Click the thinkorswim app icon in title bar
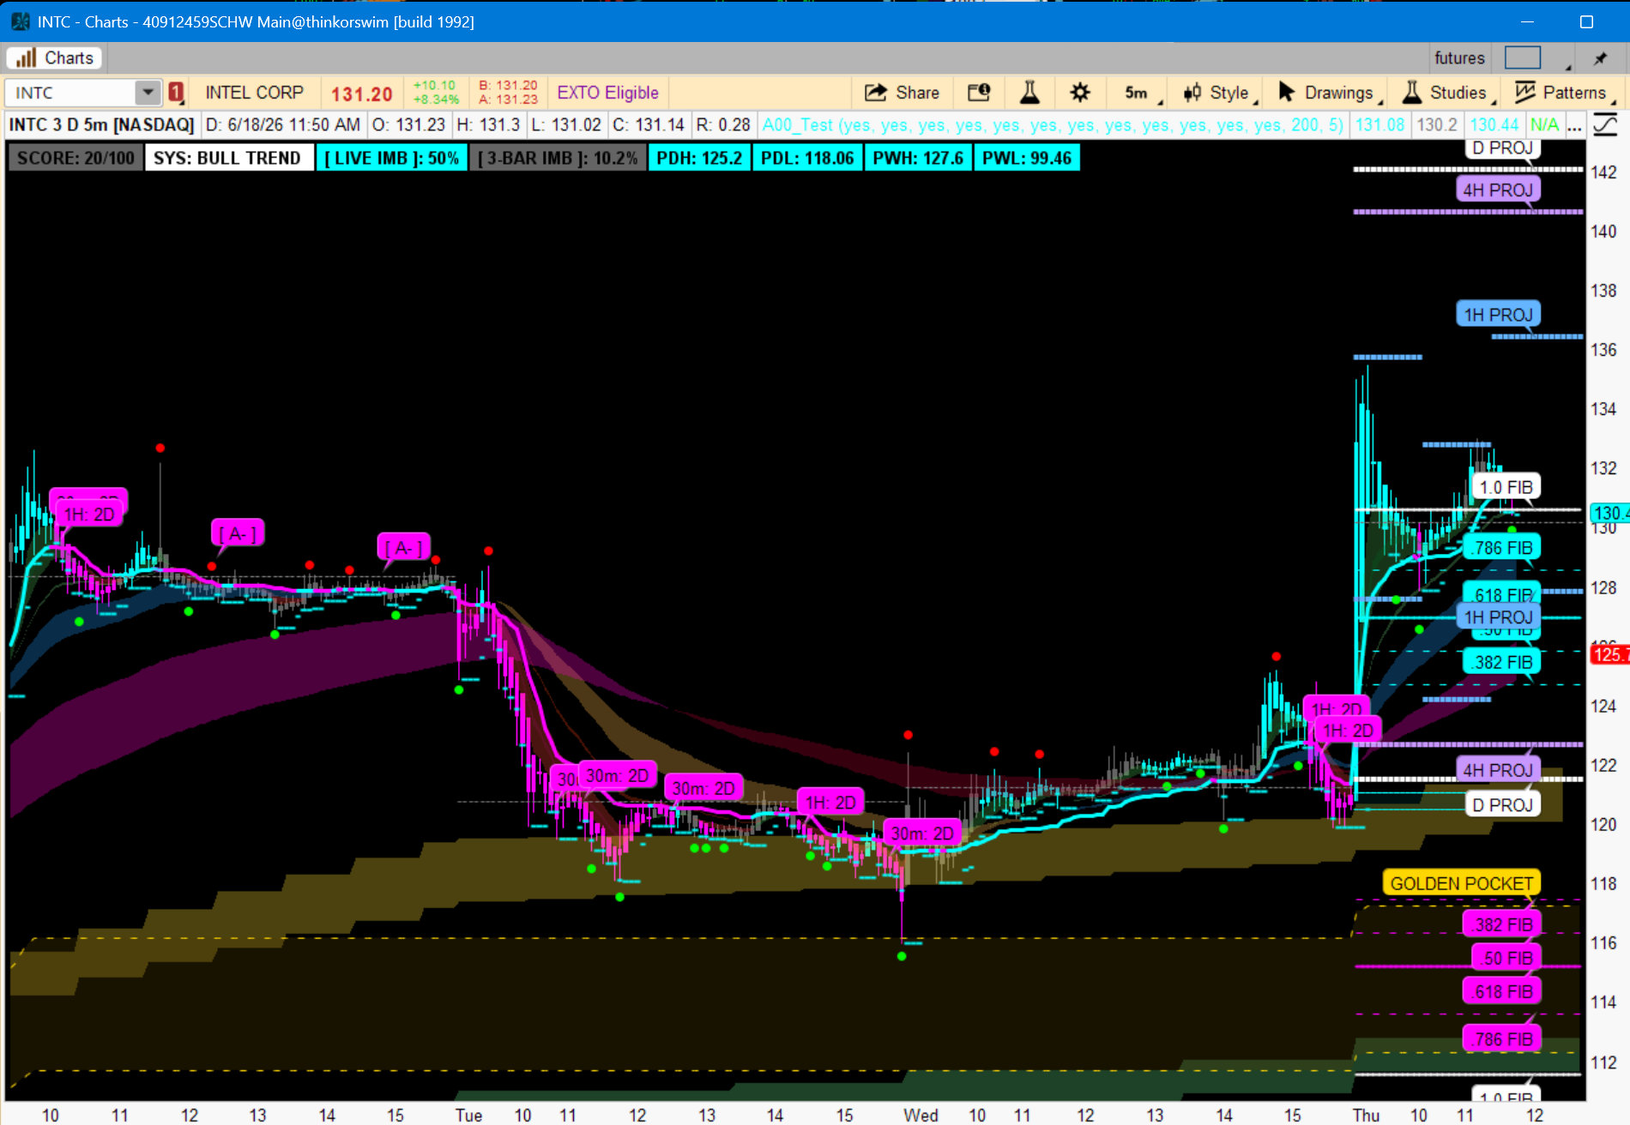Screen dimensions: 1630x1125 (x=20, y=21)
